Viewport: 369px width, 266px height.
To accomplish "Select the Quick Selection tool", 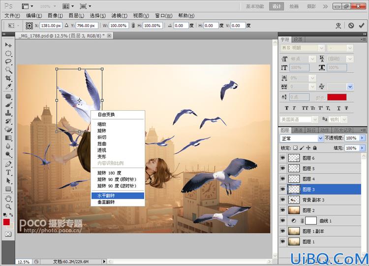I will click(x=8, y=70).
